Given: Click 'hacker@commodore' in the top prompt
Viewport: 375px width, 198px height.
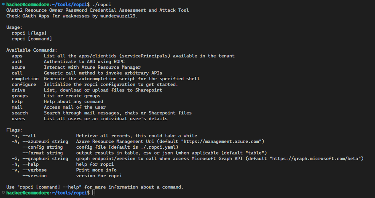Looking at the screenshot, I should [28, 5].
